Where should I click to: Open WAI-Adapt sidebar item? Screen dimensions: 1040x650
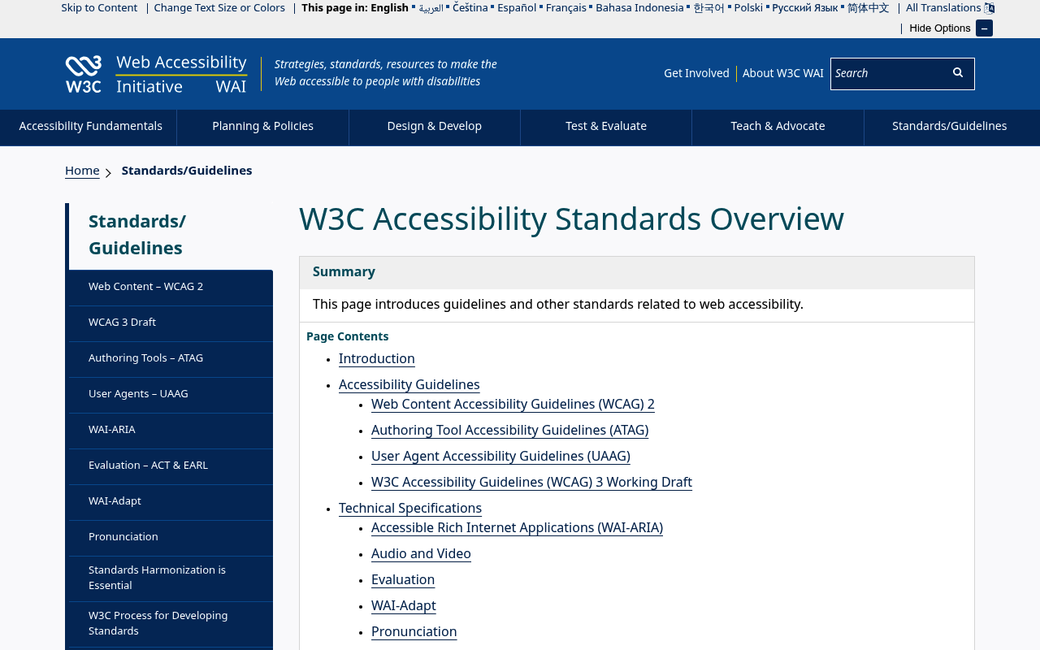point(171,502)
